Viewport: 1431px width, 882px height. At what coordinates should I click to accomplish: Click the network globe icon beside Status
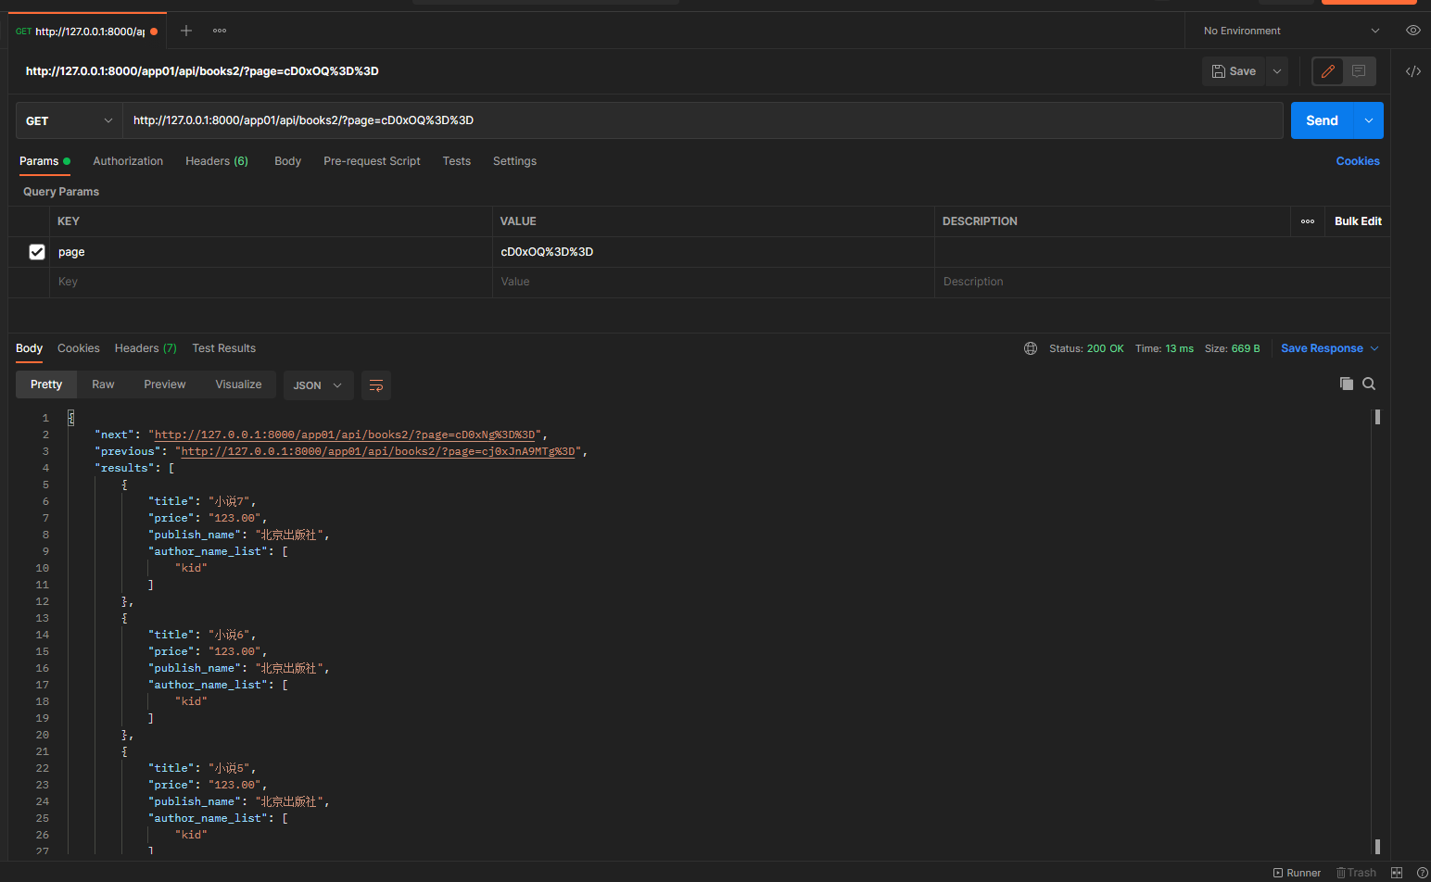click(x=1031, y=348)
